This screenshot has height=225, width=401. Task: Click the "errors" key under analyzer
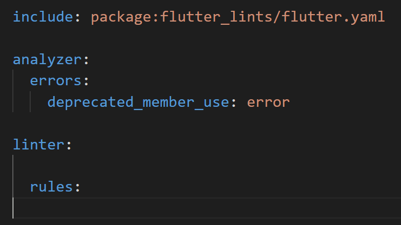56,81
